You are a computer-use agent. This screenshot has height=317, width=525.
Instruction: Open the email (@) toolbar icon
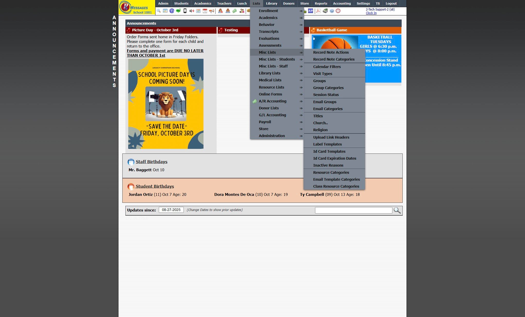(x=172, y=11)
